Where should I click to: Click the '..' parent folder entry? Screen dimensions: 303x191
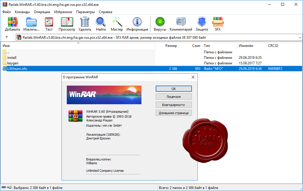[8, 52]
